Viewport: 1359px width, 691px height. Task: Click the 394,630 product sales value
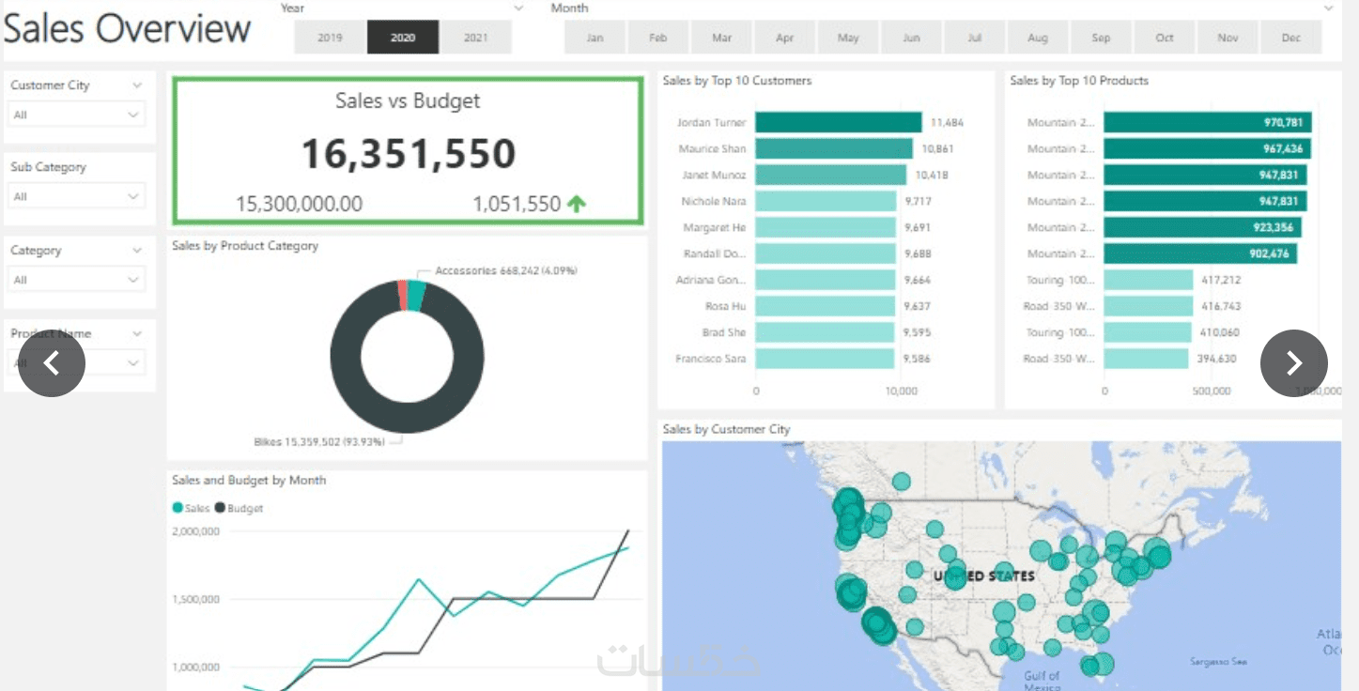(1216, 359)
